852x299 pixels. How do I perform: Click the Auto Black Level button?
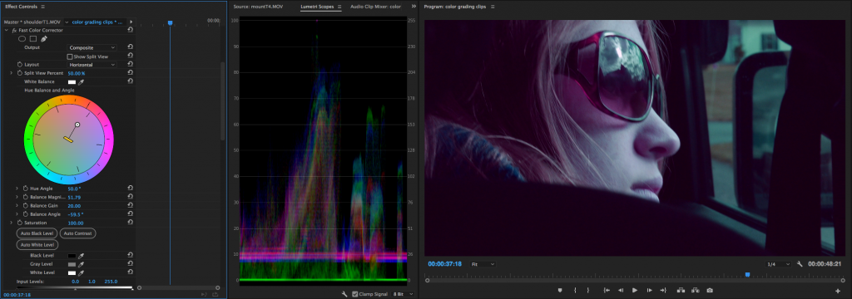coord(37,233)
